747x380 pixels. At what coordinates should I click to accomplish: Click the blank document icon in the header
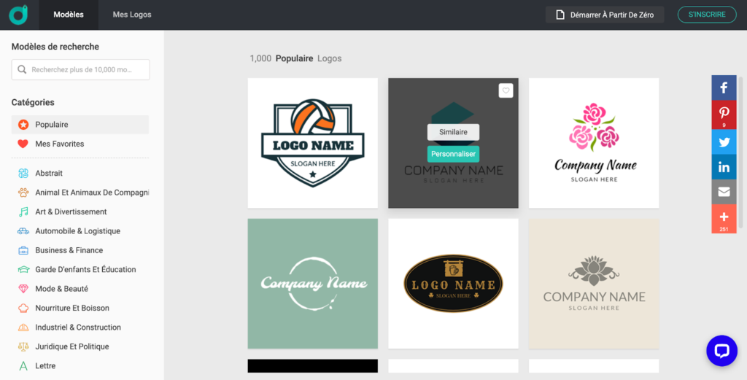point(560,15)
